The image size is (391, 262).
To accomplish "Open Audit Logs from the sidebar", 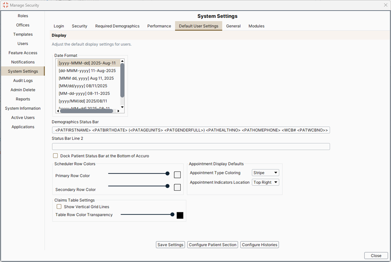I will point(23,80).
